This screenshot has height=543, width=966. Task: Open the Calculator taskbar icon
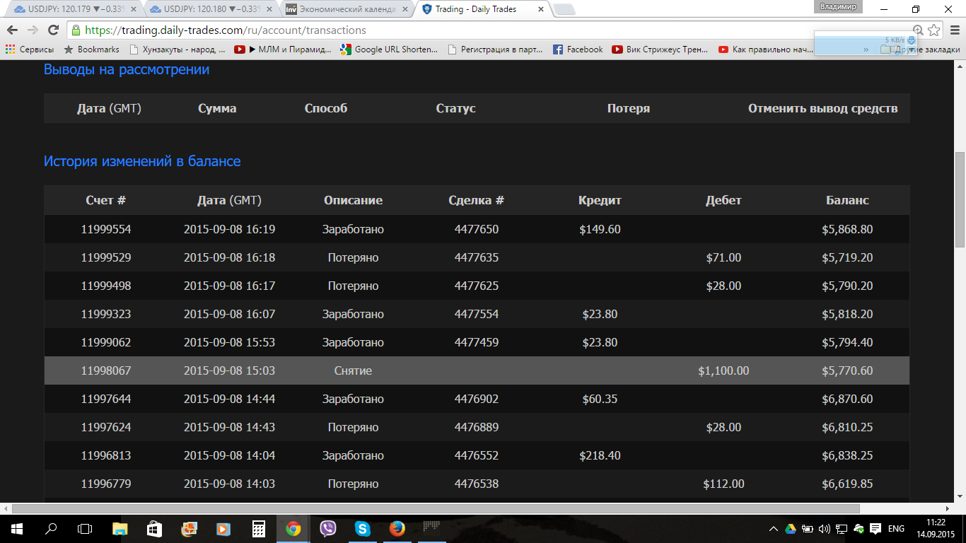(x=259, y=528)
